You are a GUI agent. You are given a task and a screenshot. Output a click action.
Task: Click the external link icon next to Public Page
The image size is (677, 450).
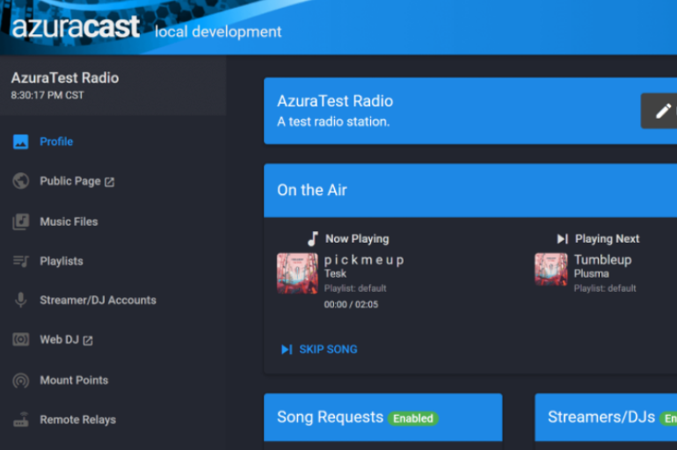(x=110, y=182)
